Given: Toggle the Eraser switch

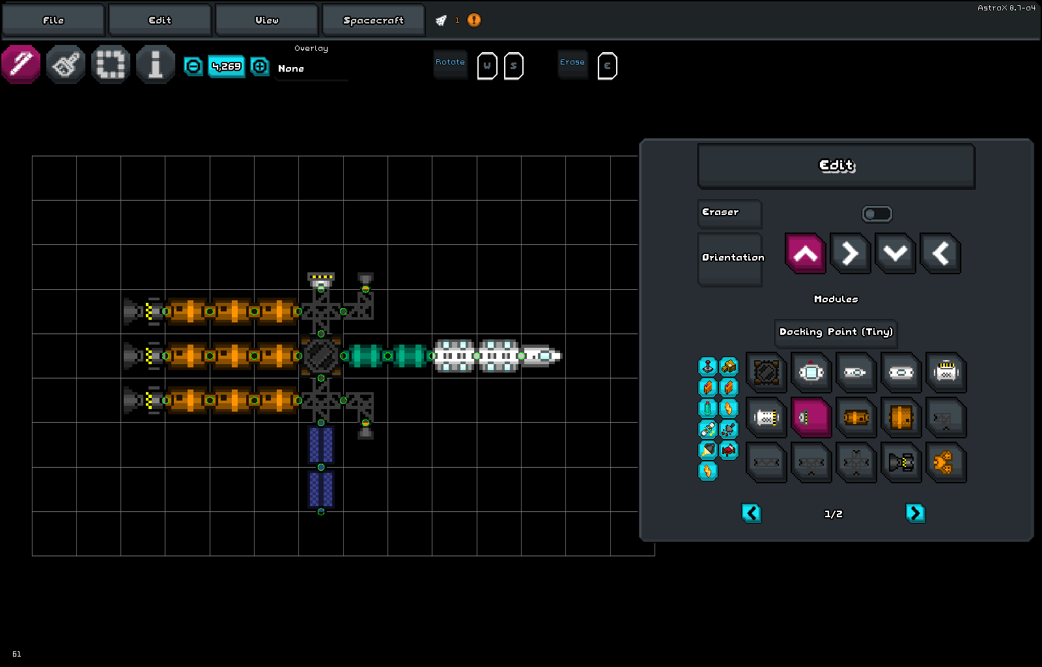Looking at the screenshot, I should [x=877, y=214].
